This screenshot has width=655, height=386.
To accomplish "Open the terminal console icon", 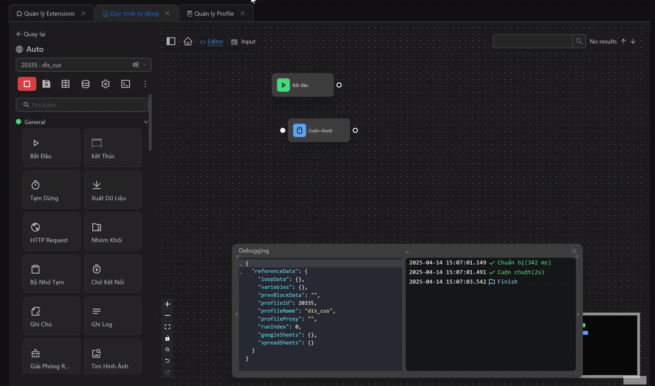I will (125, 84).
